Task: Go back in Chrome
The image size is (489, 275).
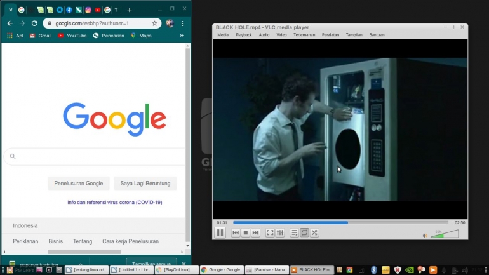Action: [x=10, y=23]
